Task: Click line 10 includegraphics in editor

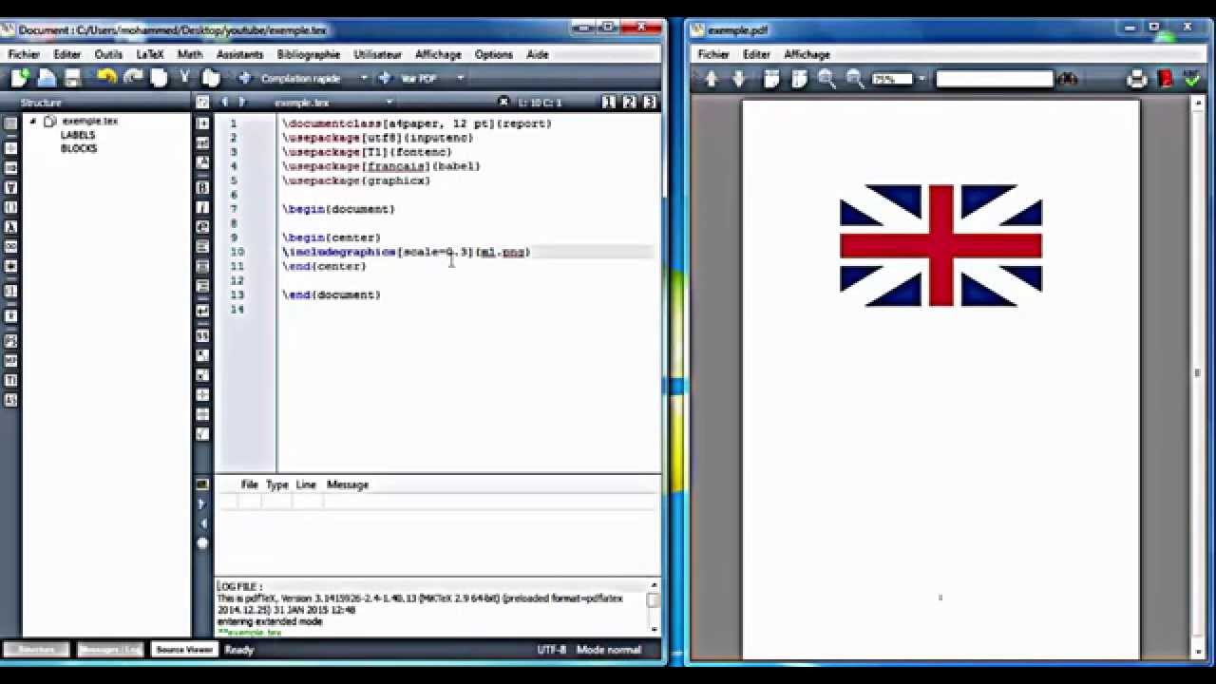Action: pyautogui.click(x=405, y=252)
